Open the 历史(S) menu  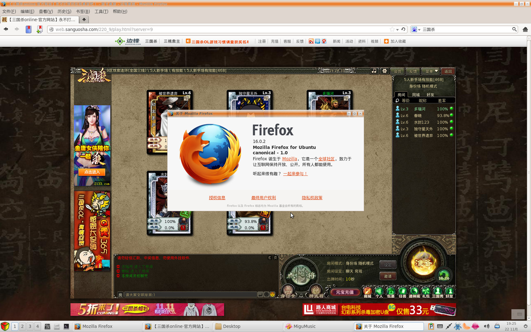(64, 11)
